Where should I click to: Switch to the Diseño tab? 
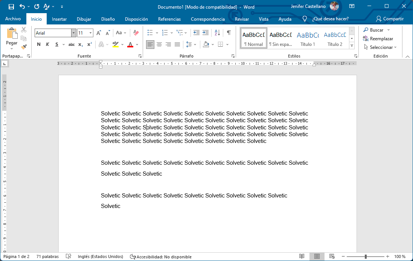(x=108, y=19)
